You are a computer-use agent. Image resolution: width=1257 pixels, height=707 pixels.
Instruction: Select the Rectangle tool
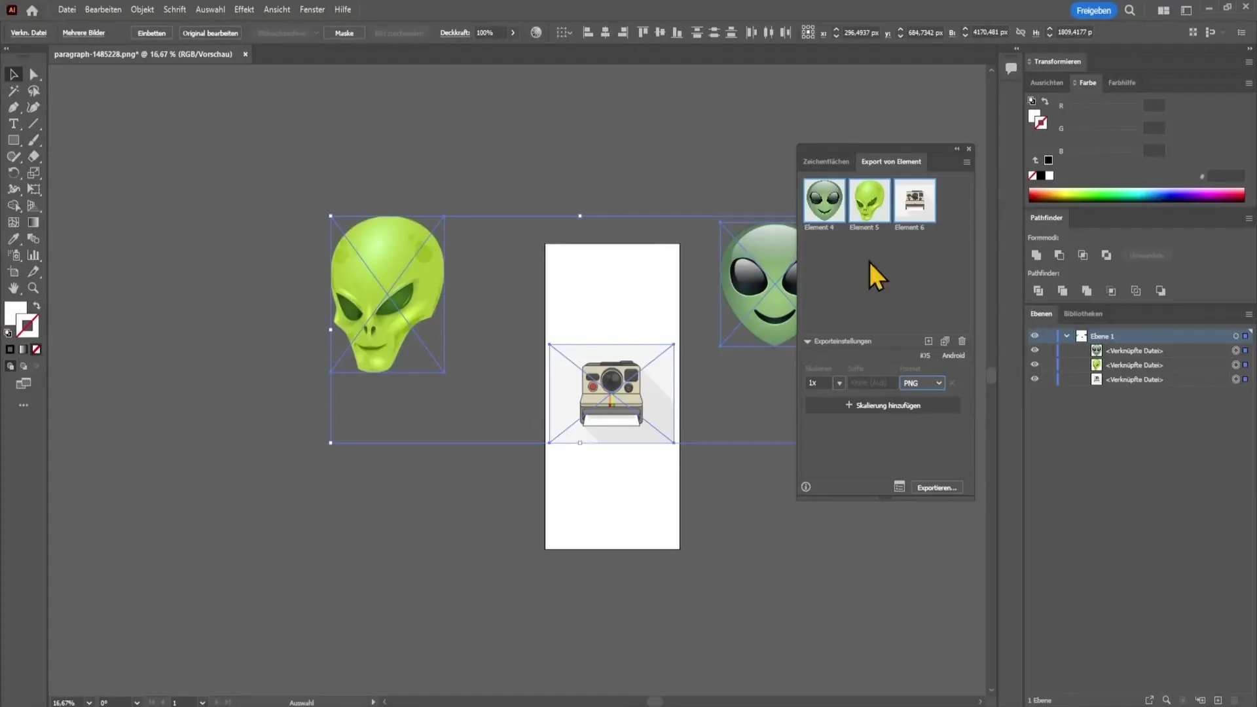coord(13,140)
